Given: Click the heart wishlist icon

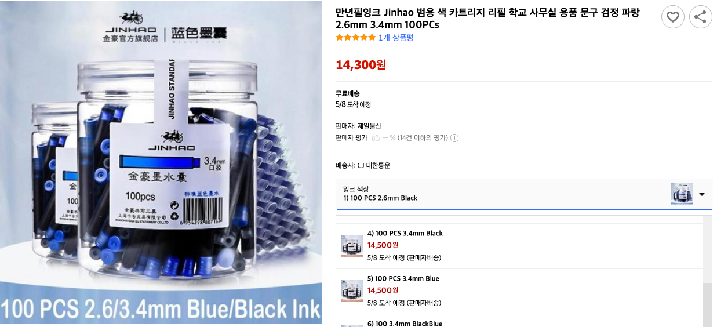Looking at the screenshot, I should click(672, 17).
